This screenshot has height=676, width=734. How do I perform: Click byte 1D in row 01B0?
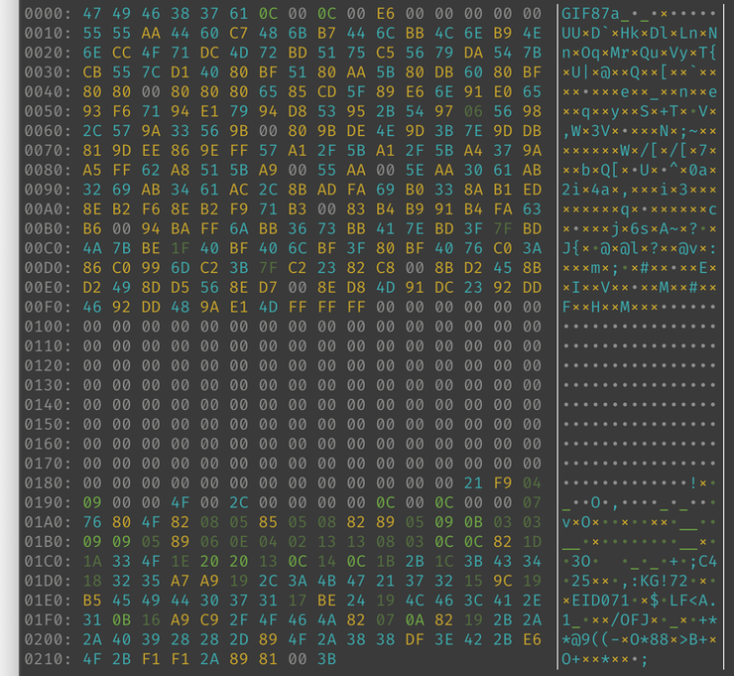pyautogui.click(x=533, y=542)
